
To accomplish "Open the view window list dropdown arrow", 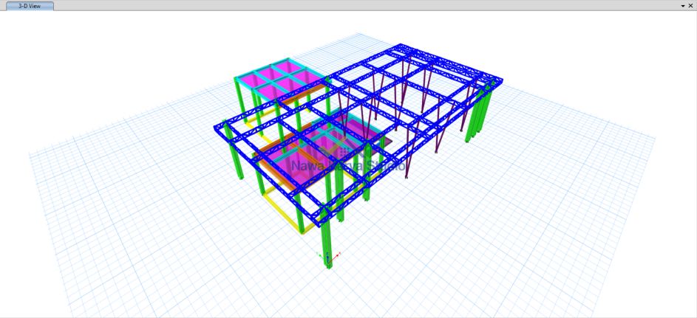I will (683, 5).
